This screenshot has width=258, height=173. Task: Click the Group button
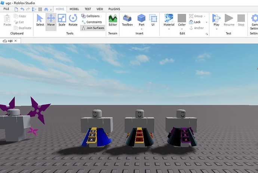[196, 16]
